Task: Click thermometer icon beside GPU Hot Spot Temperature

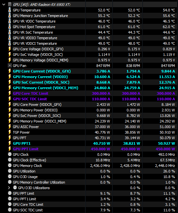Action: point(10,27)
